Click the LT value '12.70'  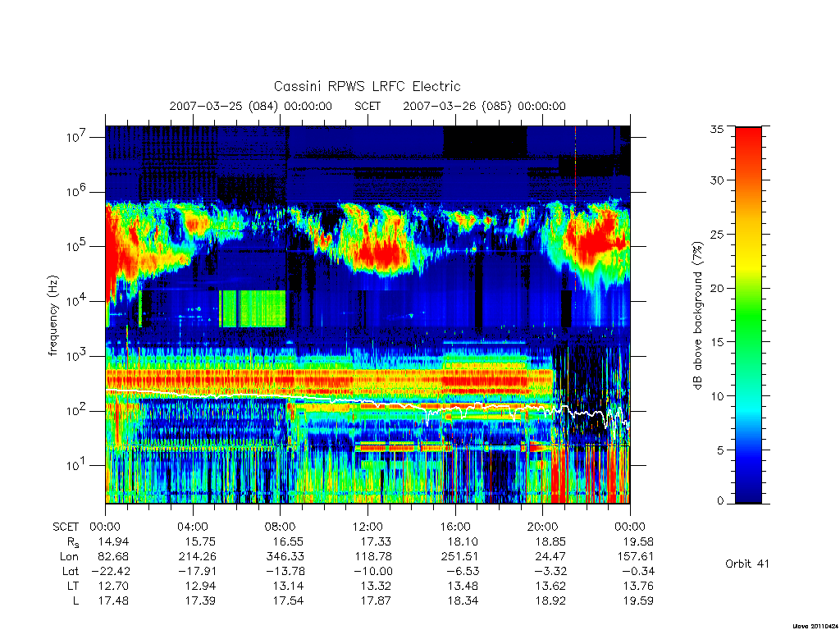113,586
